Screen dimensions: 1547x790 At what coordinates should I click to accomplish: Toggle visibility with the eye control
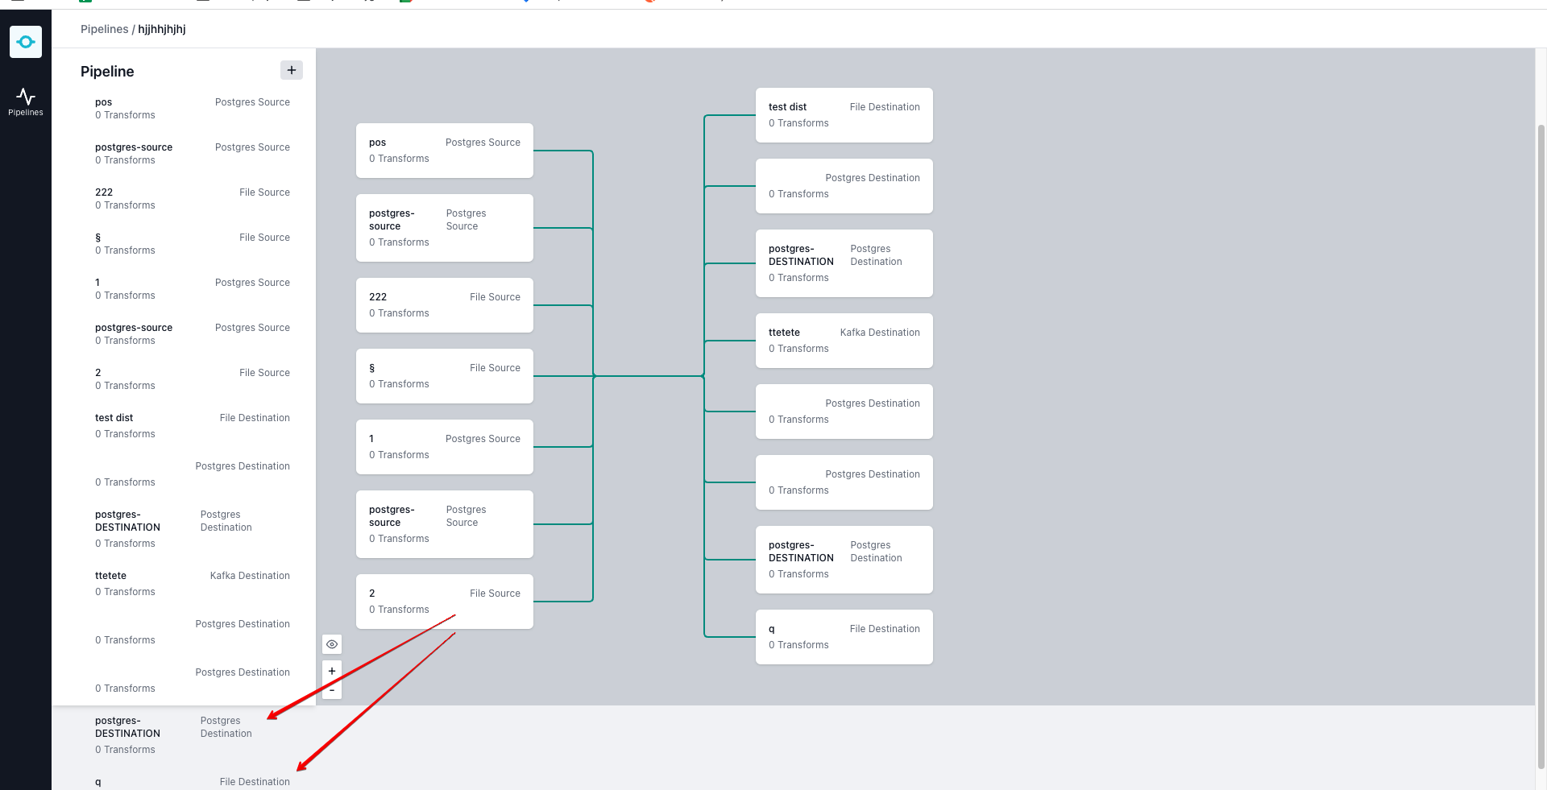coord(331,643)
